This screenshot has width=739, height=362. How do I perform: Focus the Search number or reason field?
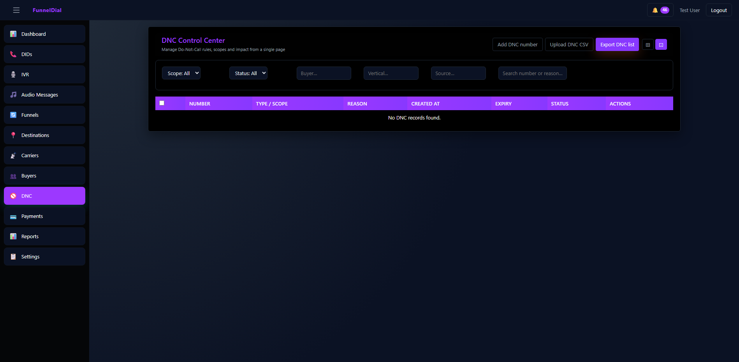click(532, 73)
